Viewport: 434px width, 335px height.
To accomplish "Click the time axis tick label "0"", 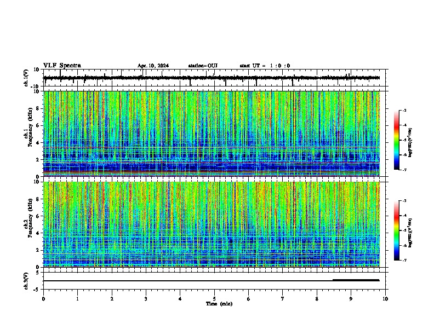I will click(43, 299).
